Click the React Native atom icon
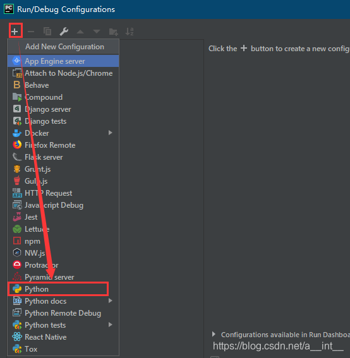Viewport: 350px width, 358px height. [x=17, y=337]
